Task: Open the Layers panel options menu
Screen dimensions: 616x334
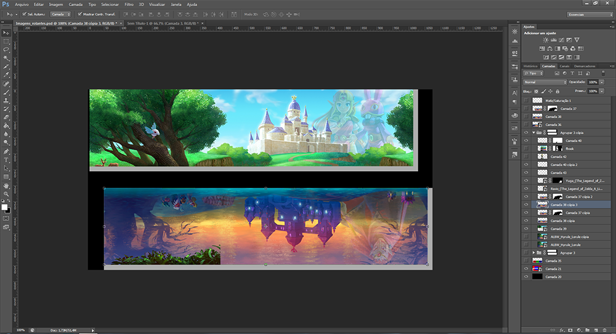Action: point(611,66)
